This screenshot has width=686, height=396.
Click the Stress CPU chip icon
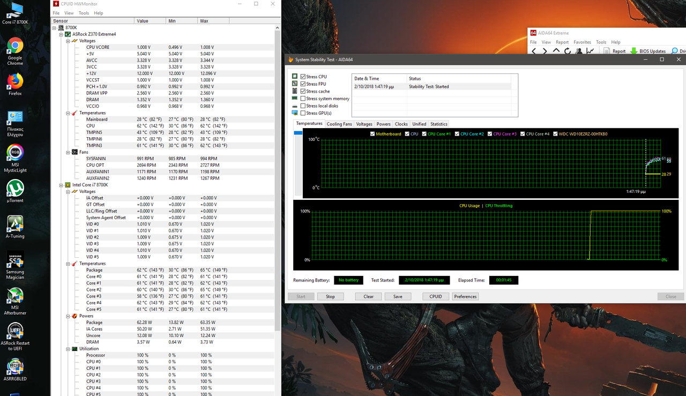[x=295, y=77]
